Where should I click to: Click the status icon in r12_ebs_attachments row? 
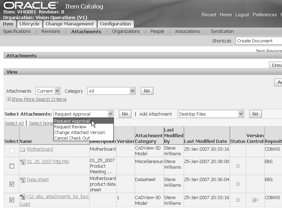click(238, 200)
